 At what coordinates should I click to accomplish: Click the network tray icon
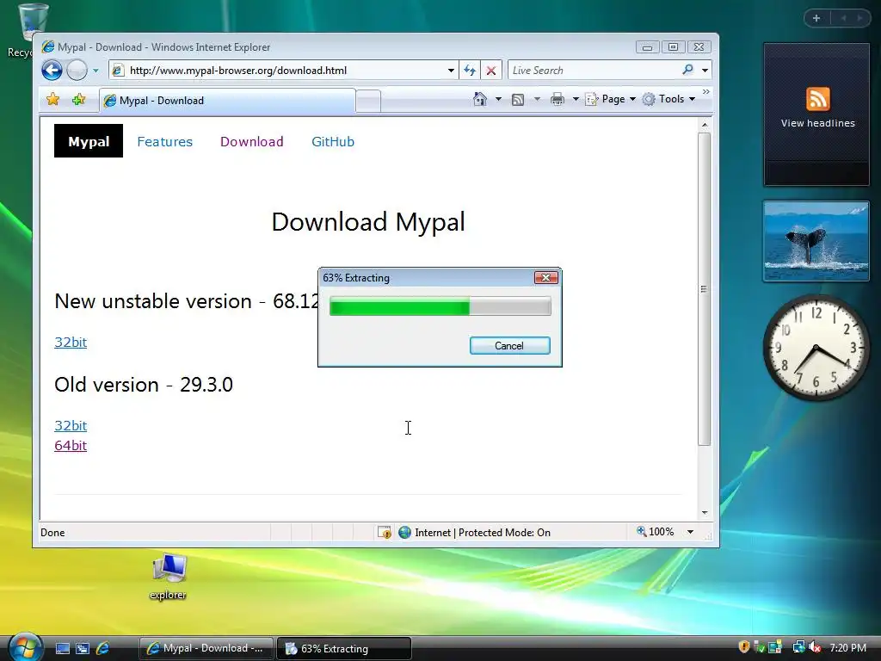(798, 647)
